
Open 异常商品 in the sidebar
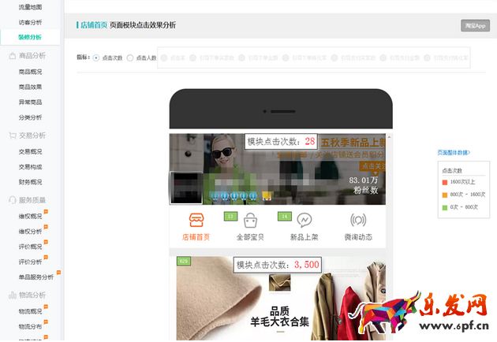click(x=30, y=102)
